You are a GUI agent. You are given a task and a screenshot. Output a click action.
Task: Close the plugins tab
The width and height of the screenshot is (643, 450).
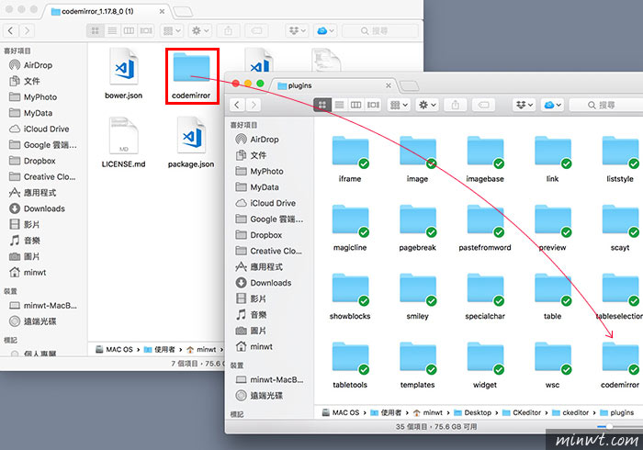389,85
